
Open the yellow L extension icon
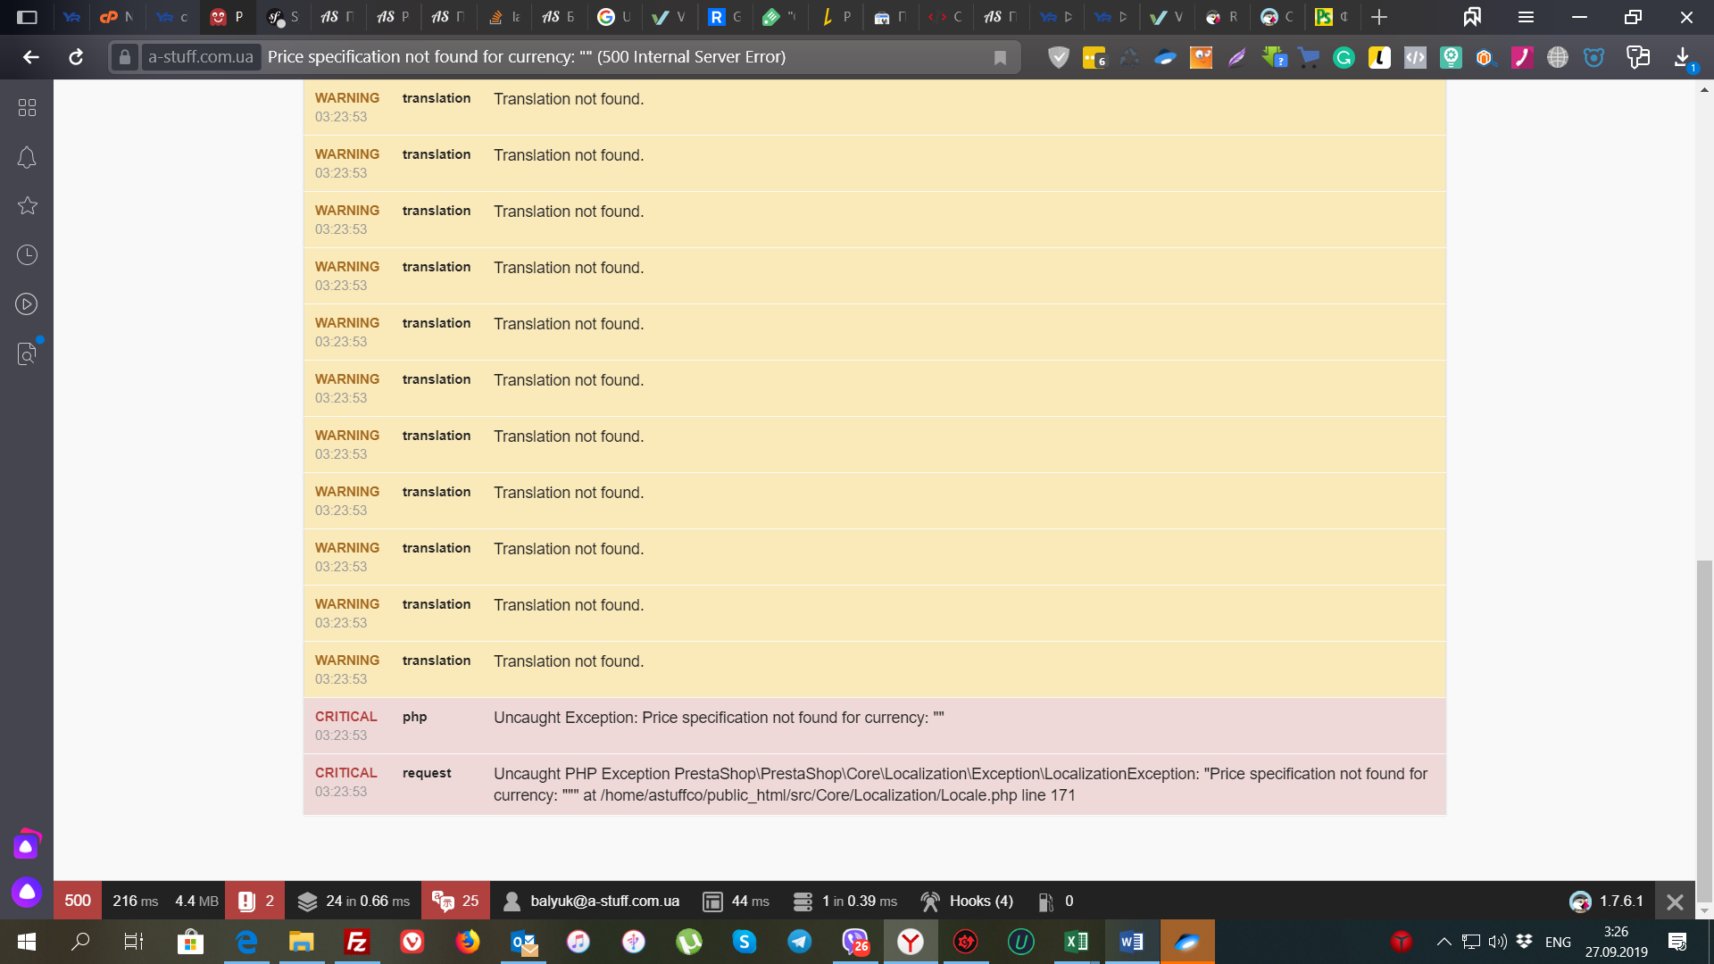click(x=1379, y=58)
